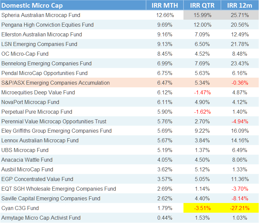Select yellow-highlighted -3.51% cell

202,208
